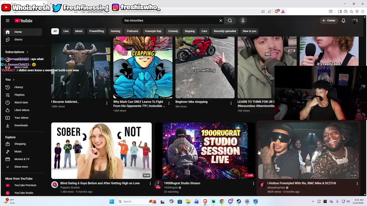
Task: Open Watch later list
Action: [x=23, y=102]
